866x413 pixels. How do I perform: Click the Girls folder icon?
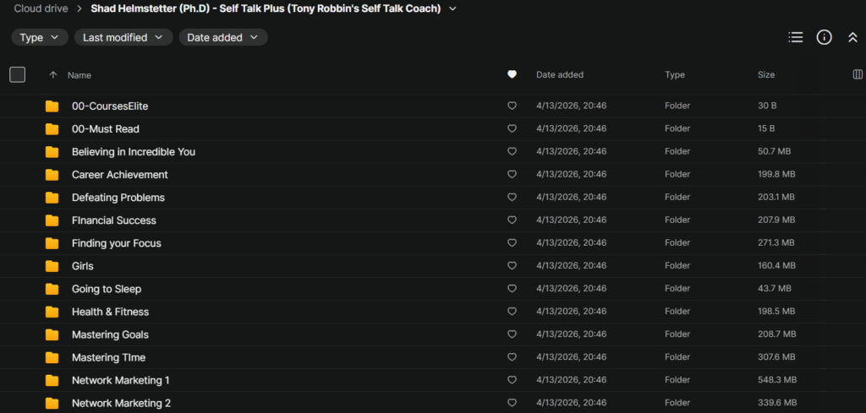click(52, 266)
